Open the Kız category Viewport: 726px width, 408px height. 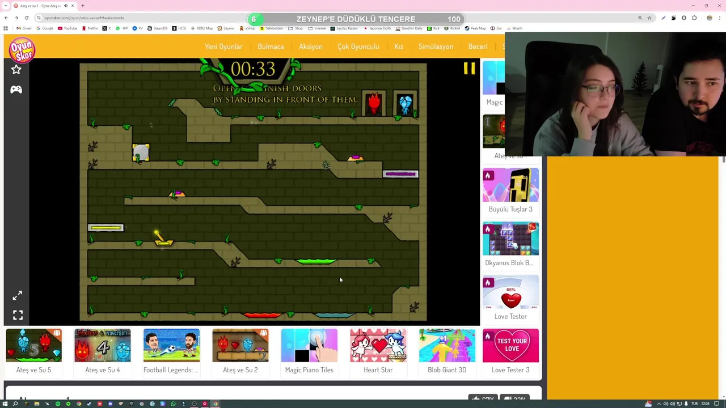coord(399,46)
